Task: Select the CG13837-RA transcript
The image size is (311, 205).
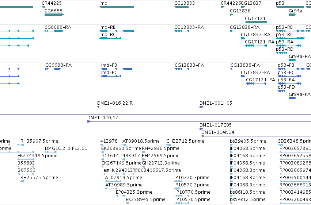Action: point(243,38)
